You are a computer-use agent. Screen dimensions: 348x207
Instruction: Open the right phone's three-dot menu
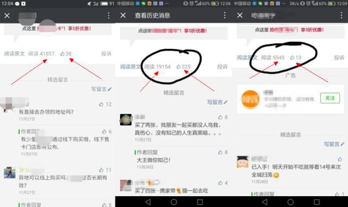[x=341, y=15]
